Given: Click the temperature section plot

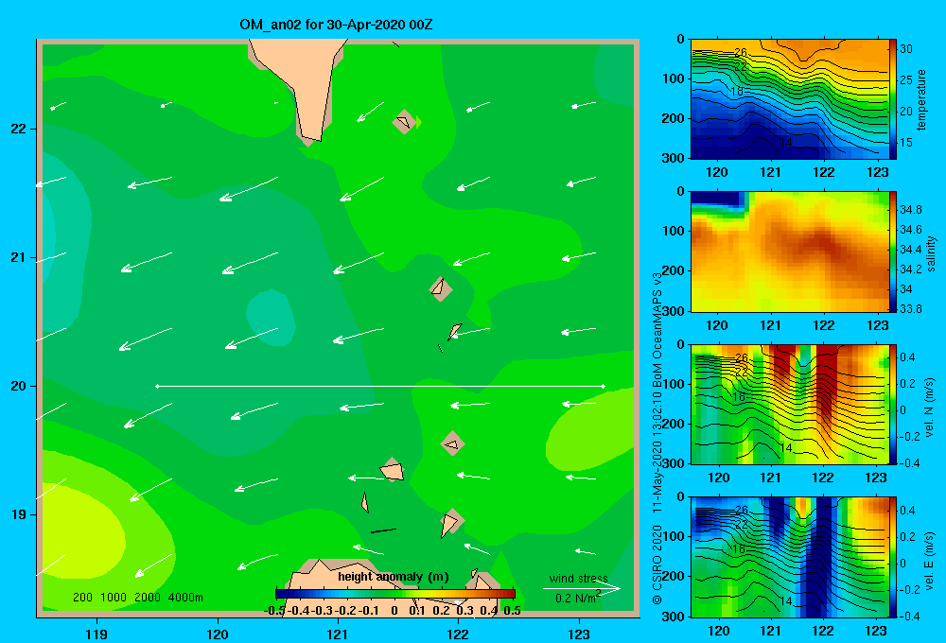Looking at the screenshot, I should coord(790,99).
